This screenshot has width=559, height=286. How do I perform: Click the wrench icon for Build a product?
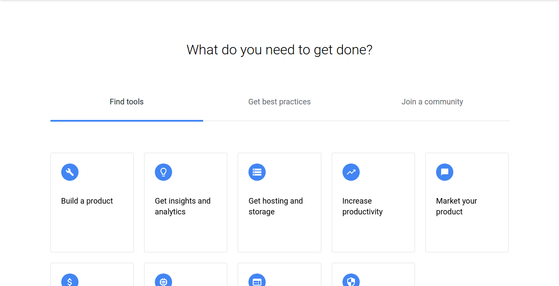tap(70, 172)
